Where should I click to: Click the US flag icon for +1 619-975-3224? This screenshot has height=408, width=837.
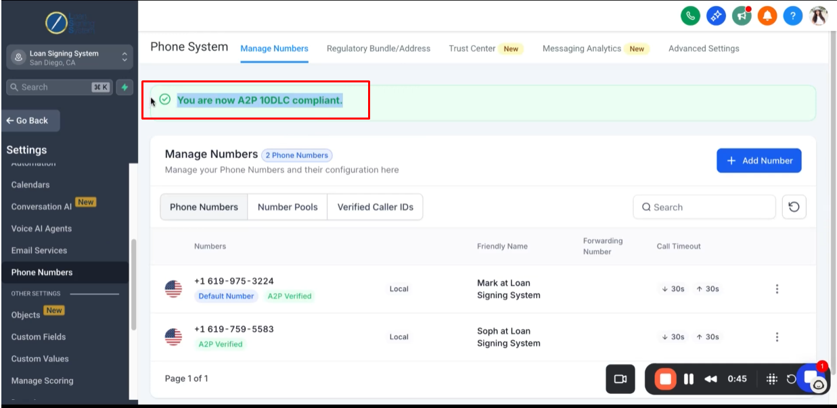tap(173, 288)
